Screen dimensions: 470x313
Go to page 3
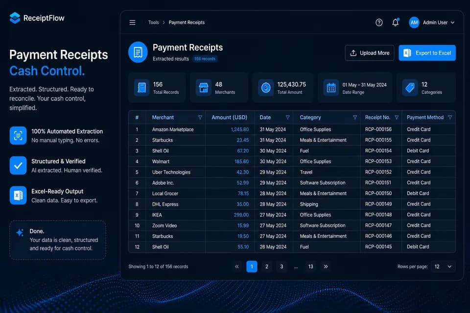(282, 266)
